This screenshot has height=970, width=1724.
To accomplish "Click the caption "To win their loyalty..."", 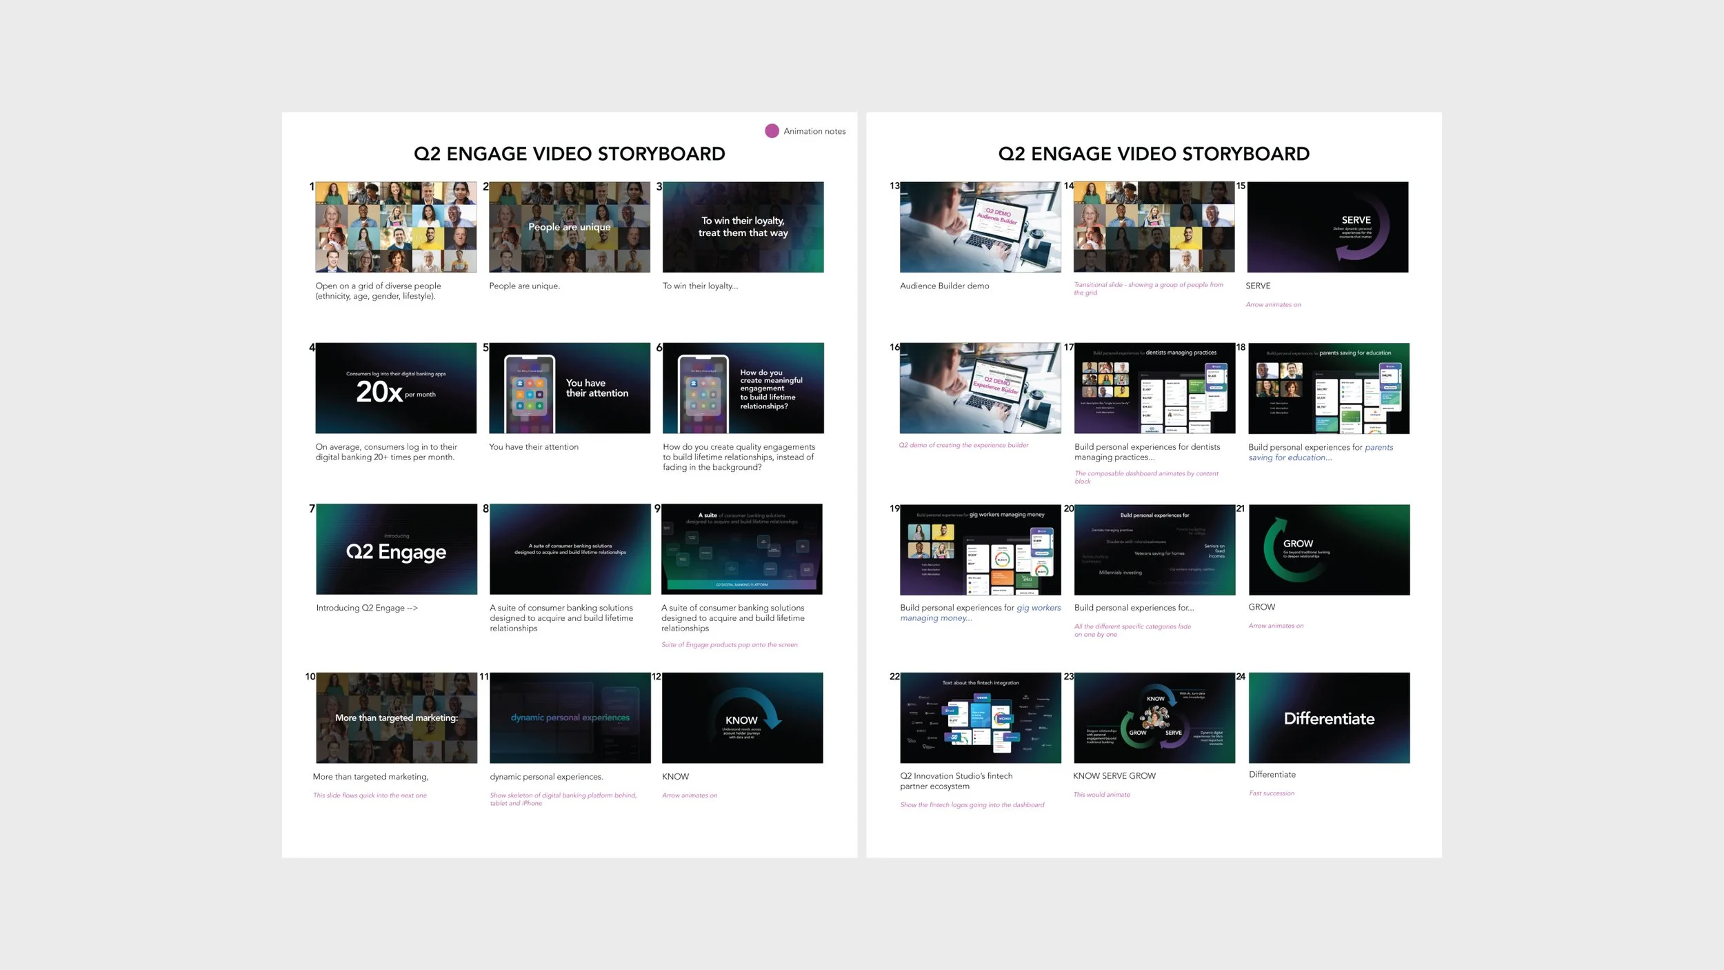I will click(700, 286).
